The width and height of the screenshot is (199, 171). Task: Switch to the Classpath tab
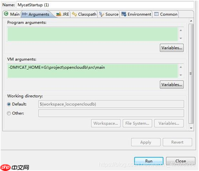(84, 14)
